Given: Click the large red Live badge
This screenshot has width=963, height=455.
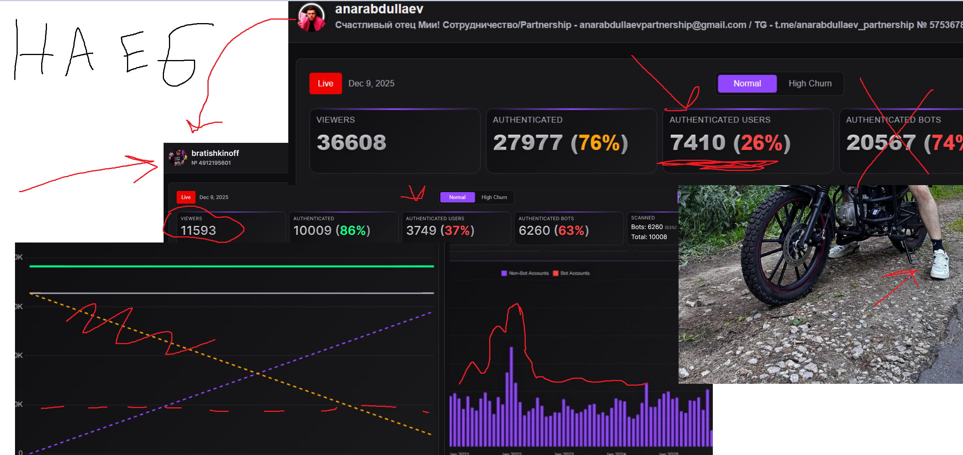Looking at the screenshot, I should (325, 84).
